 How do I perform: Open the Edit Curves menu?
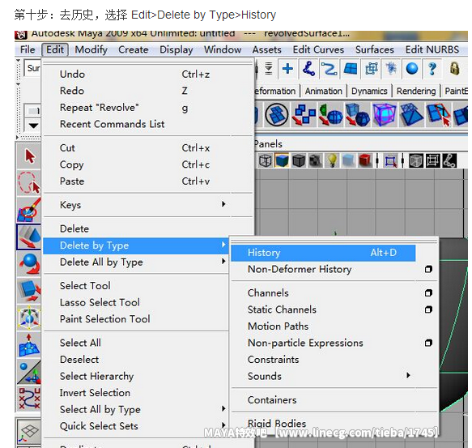click(318, 49)
